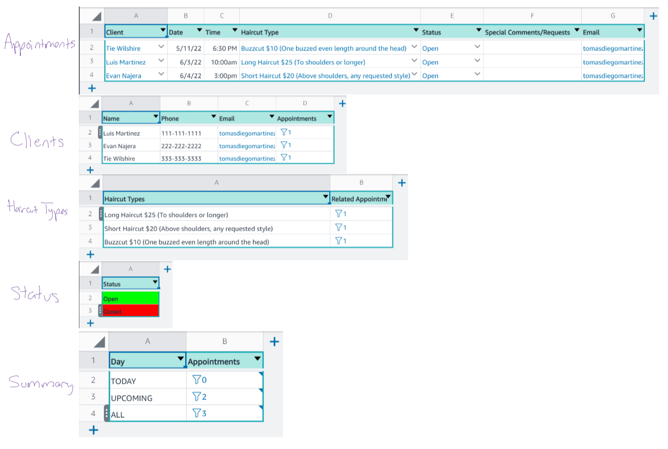
Task: Add a column next to the Status column
Action: coord(168,270)
